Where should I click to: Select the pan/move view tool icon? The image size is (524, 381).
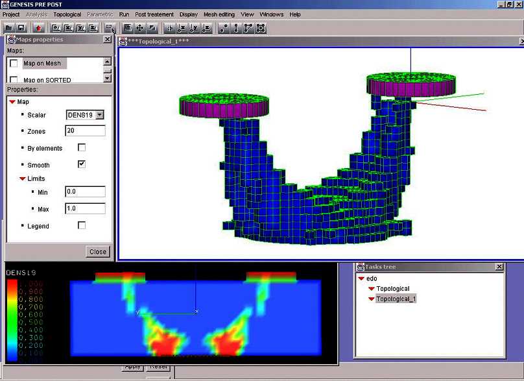(x=139, y=28)
